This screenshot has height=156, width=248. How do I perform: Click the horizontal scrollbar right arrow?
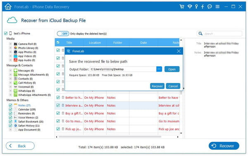click(x=178, y=137)
